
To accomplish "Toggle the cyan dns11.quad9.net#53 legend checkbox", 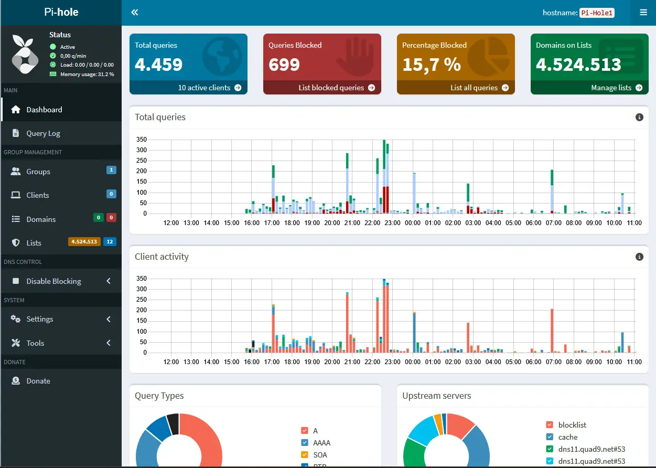I will 550,461.
